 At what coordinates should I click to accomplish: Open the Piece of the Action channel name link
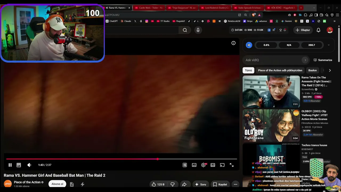[x=27, y=182]
